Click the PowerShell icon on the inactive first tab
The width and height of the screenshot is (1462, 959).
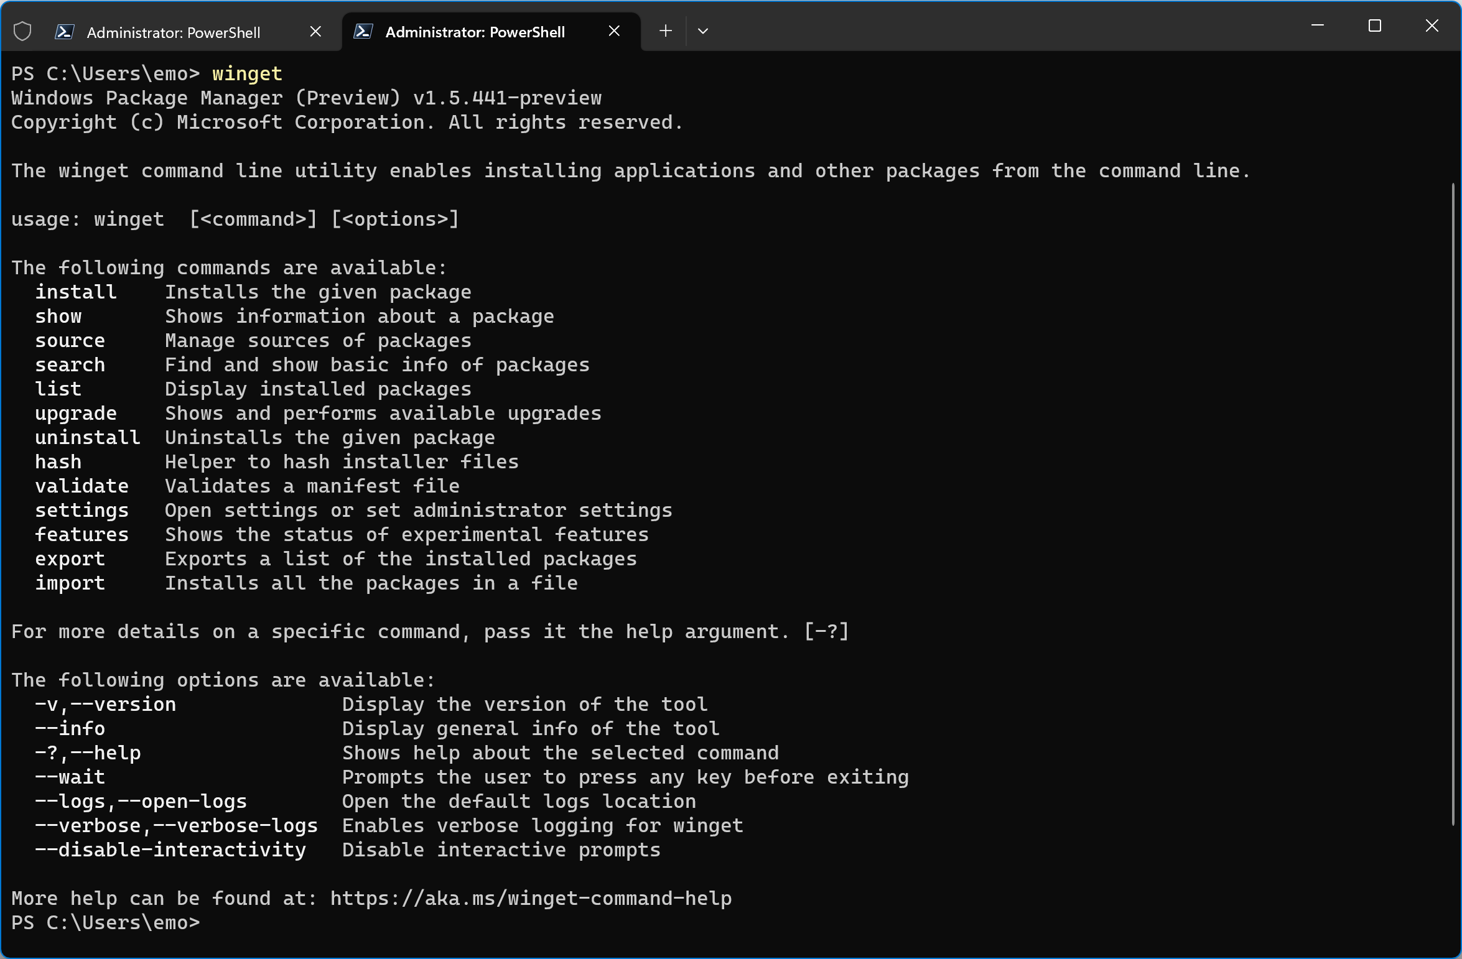click(x=65, y=32)
